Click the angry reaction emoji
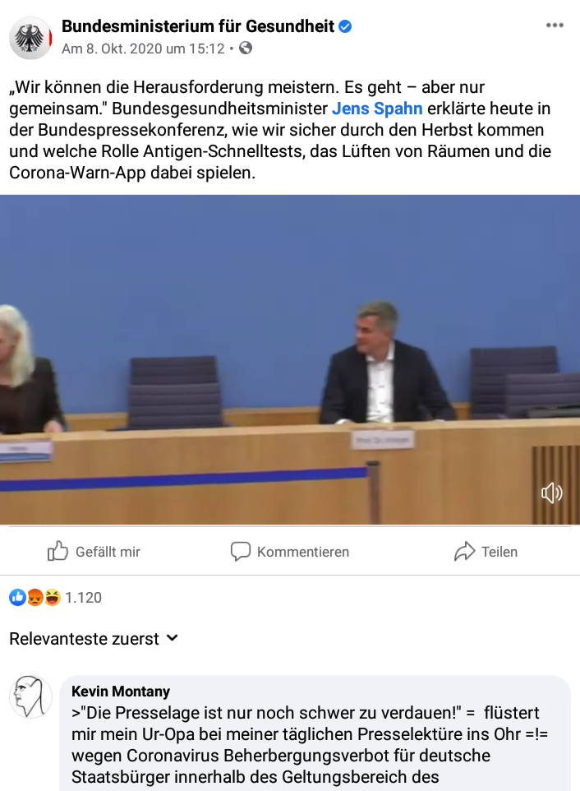 click(x=35, y=597)
